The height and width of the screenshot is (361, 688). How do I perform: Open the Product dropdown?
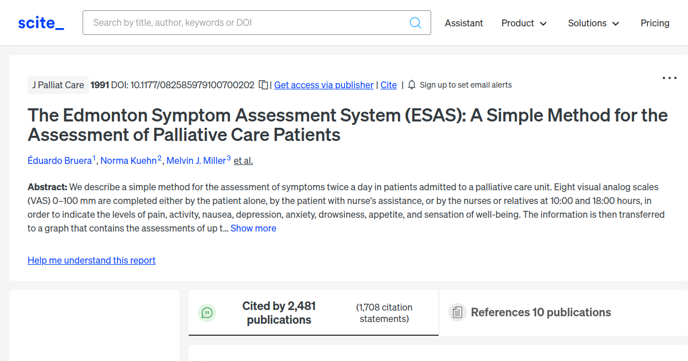point(523,23)
